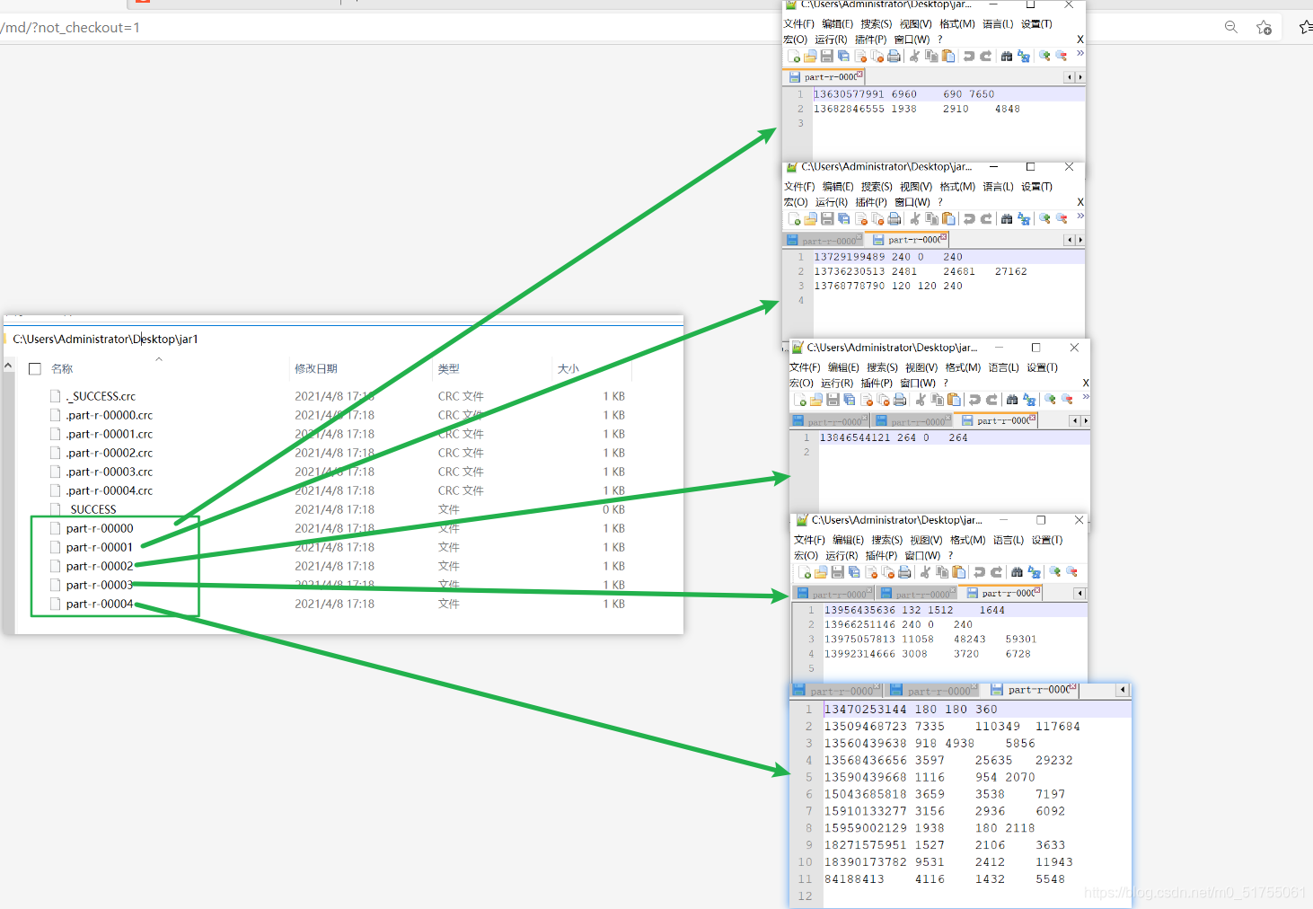The width and height of the screenshot is (1313, 909).
Task: Click Undo icon in window showing 13956435636
Action: 980,572
